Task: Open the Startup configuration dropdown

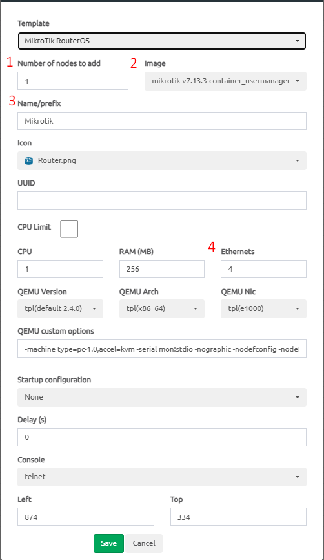Action: point(162,397)
